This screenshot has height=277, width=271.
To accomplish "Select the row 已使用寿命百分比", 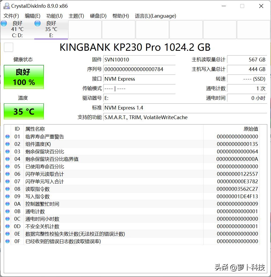I will (132, 166).
